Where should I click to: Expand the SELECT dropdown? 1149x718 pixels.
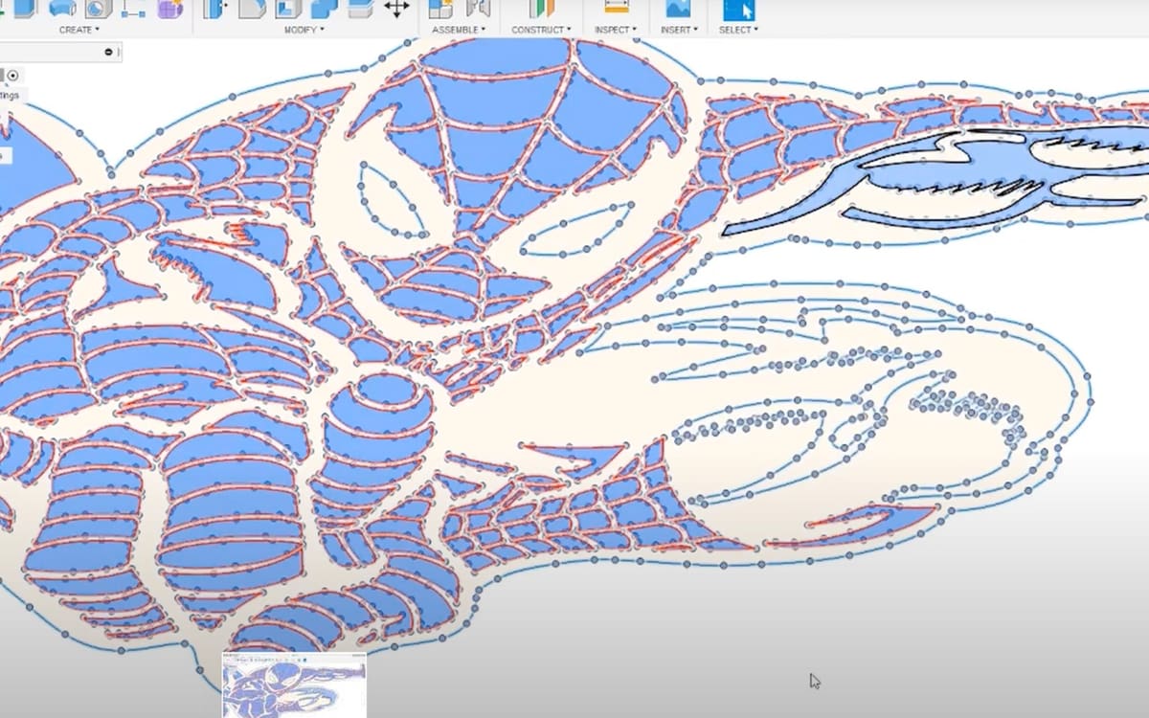[x=738, y=30]
